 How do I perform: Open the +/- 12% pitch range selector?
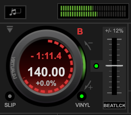tap(114, 31)
